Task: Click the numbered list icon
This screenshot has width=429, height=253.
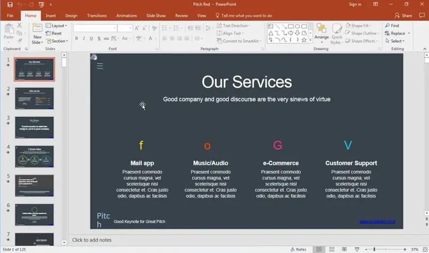Action: coord(176,28)
